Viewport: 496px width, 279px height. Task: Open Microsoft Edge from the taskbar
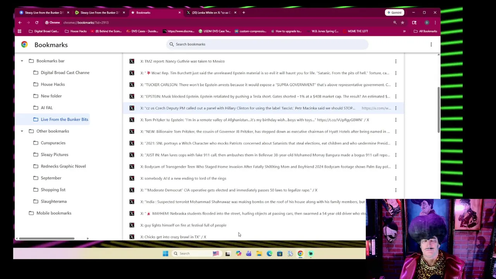point(269,253)
